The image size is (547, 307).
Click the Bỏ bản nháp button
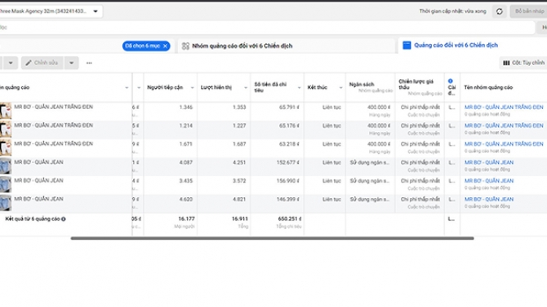coord(529,11)
